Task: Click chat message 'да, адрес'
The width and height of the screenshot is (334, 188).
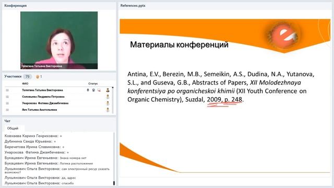Action: (68, 178)
